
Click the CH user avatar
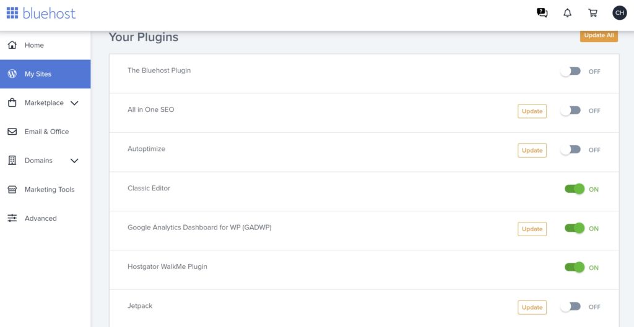point(619,13)
